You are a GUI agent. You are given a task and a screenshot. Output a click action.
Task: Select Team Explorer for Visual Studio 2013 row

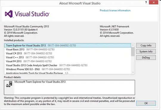(68, 45)
